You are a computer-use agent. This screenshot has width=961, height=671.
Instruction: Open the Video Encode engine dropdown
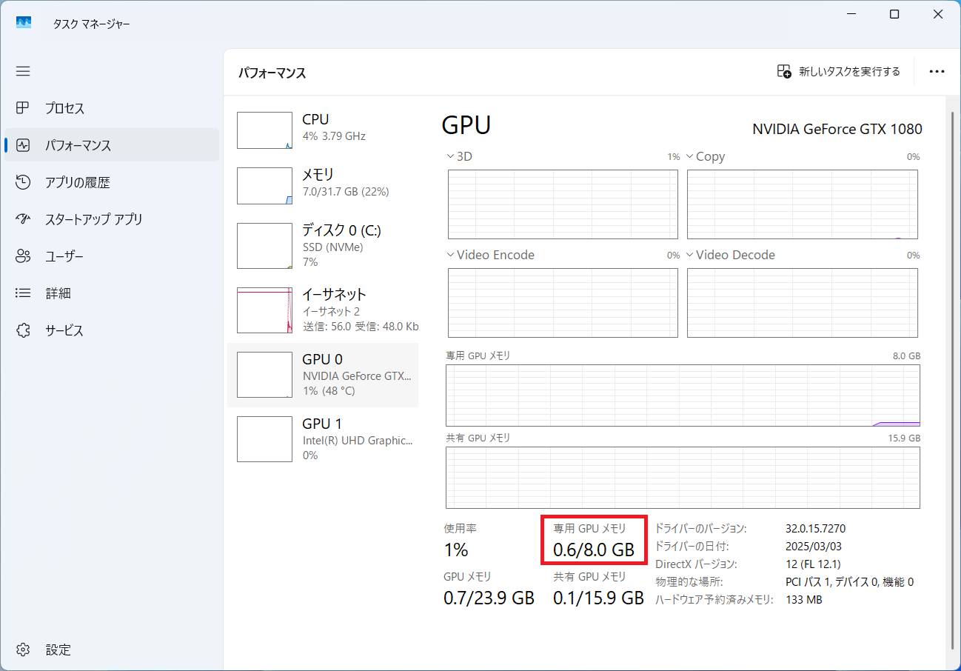[x=451, y=255]
